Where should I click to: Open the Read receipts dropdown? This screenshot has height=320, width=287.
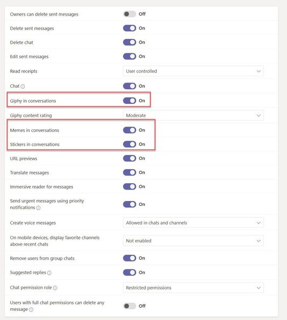point(193,71)
